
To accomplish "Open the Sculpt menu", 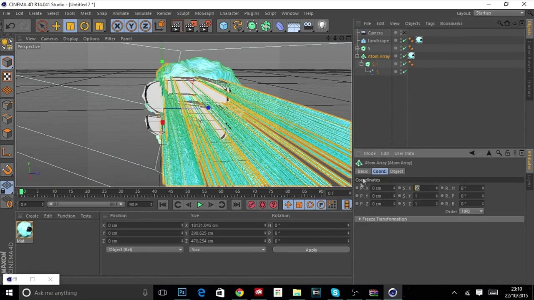I will pyautogui.click(x=183, y=13).
